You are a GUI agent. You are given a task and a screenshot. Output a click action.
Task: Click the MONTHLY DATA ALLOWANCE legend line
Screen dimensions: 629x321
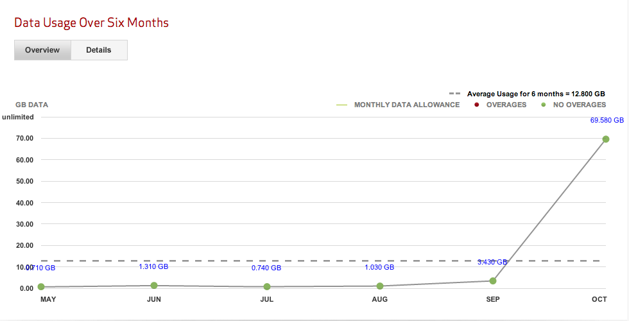[x=341, y=105]
